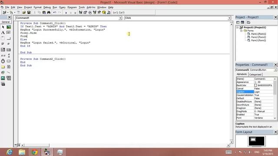Viewport: 278px width, 156px height.
Task: Select the OptionButton control tool
Action: pyautogui.click(x=9, y=44)
